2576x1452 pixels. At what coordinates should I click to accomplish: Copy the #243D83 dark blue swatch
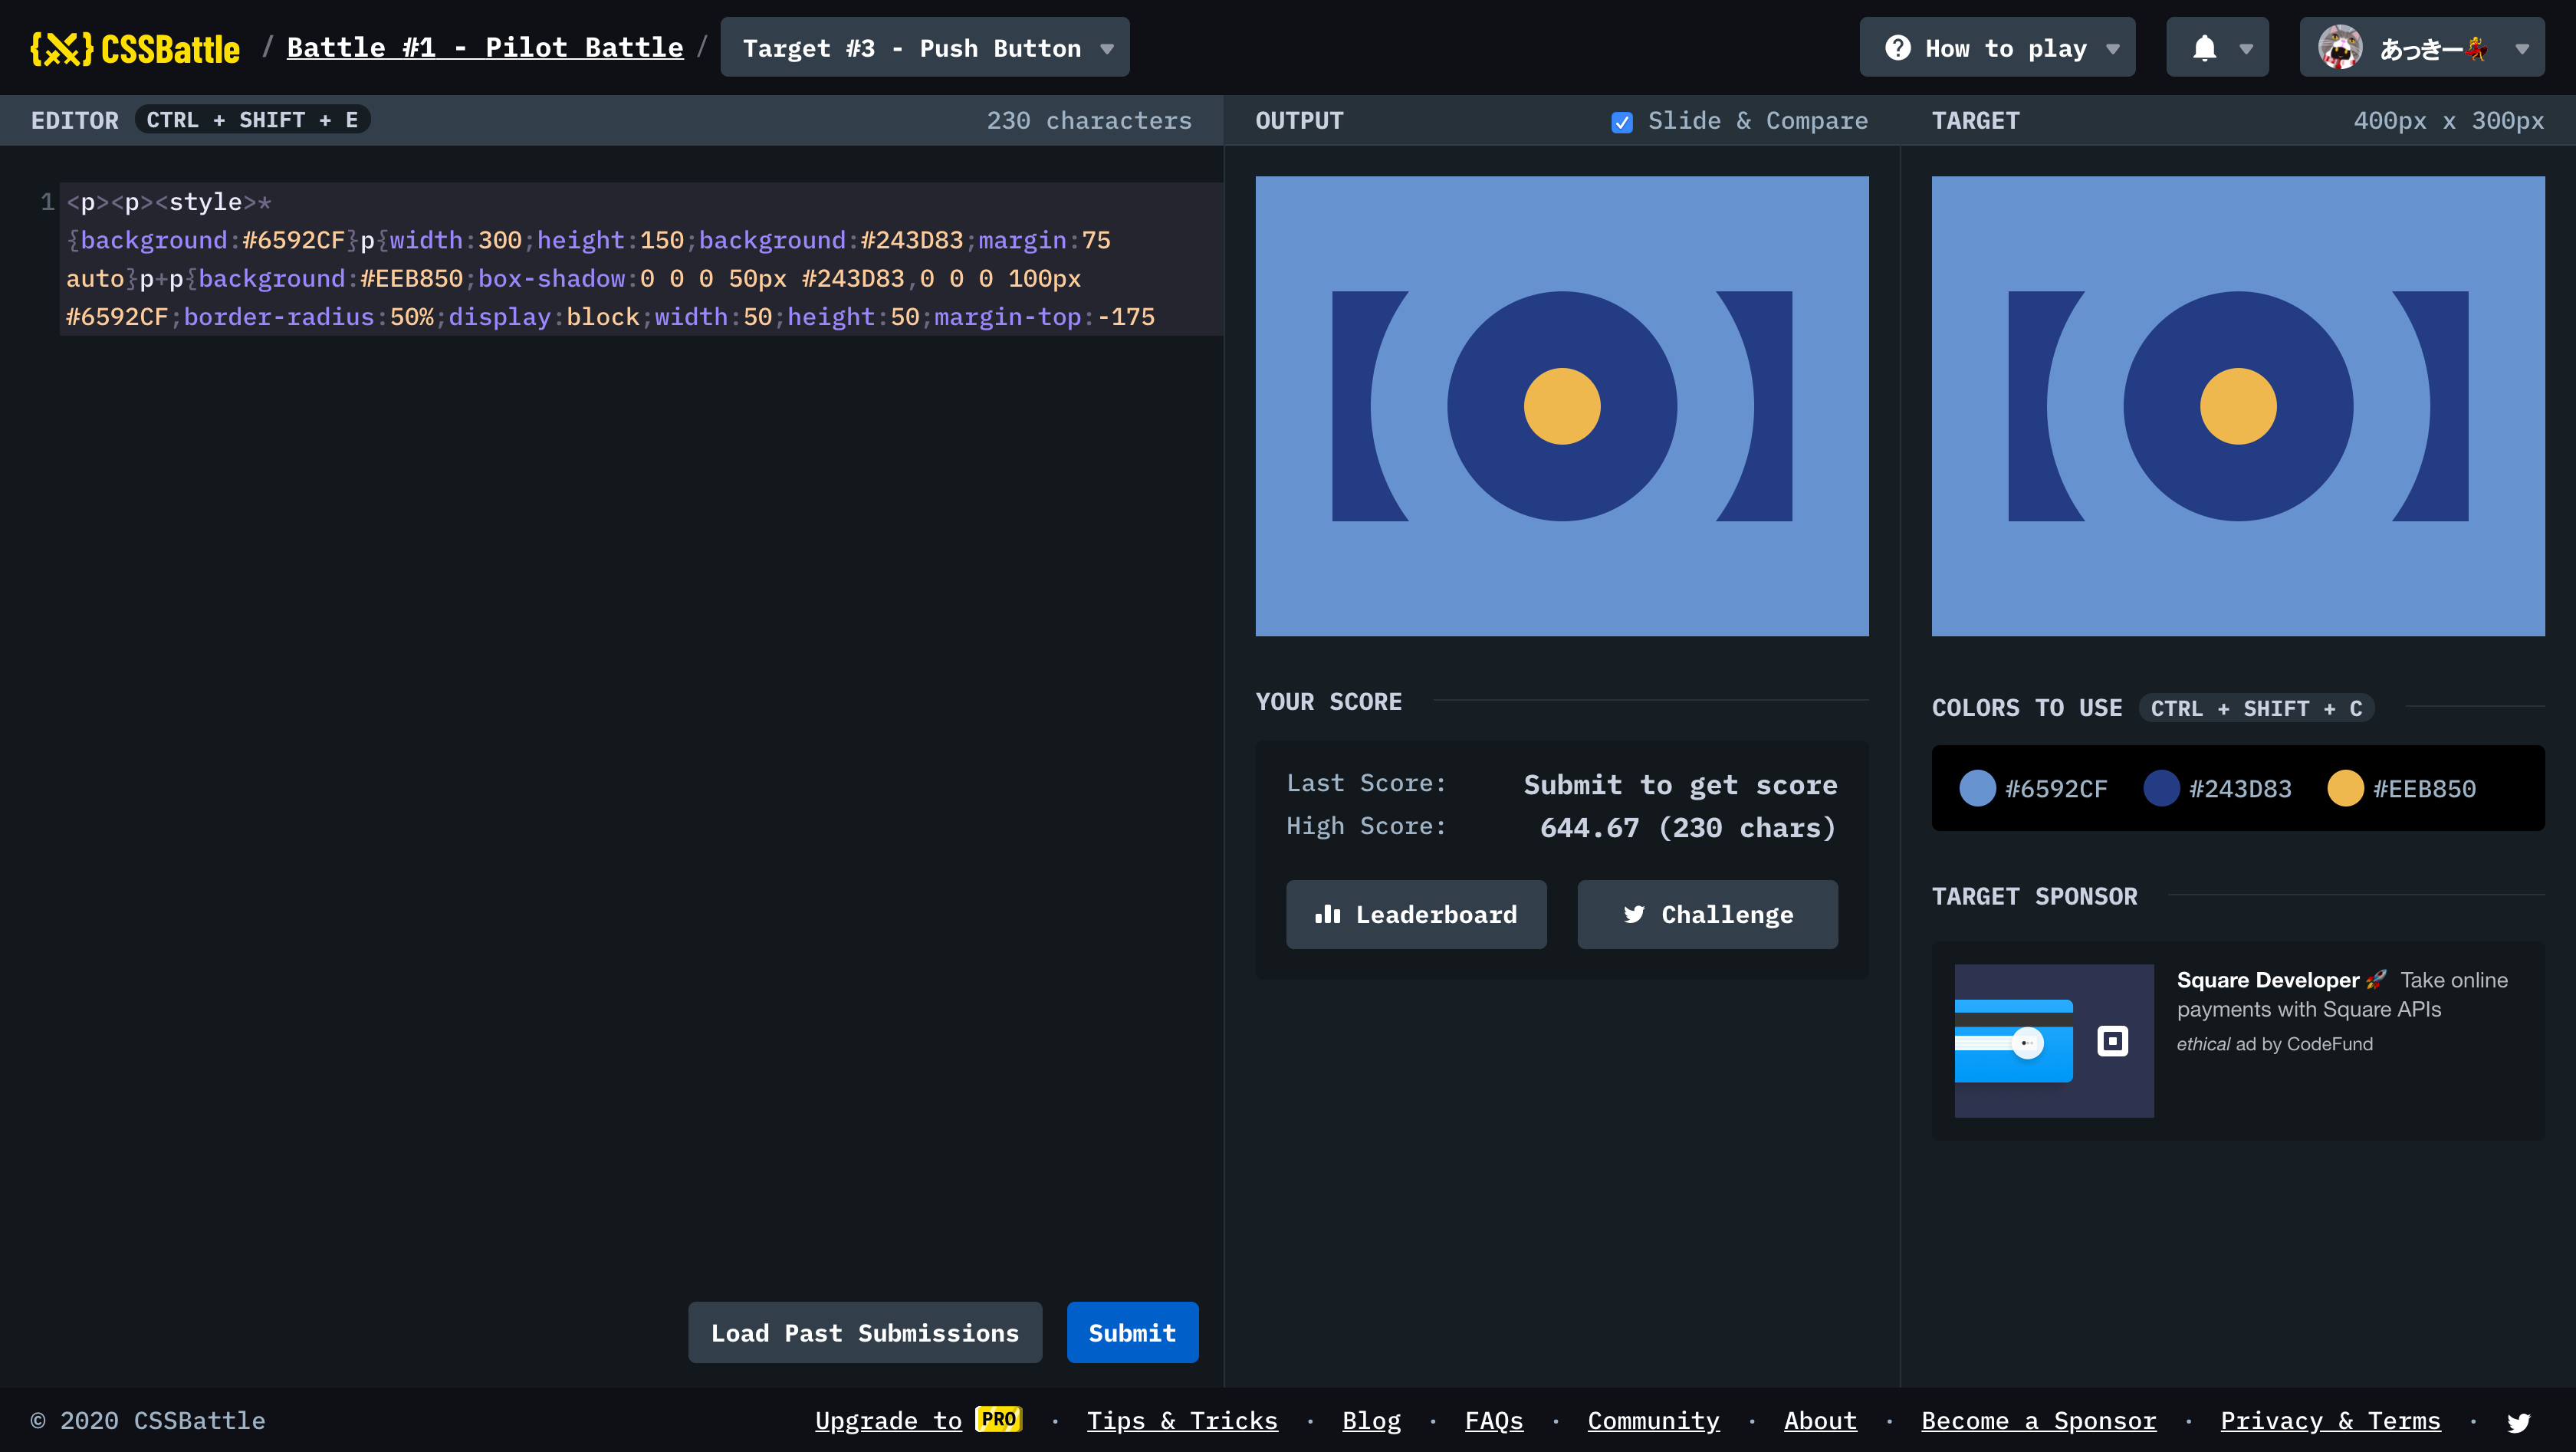tap(2161, 788)
